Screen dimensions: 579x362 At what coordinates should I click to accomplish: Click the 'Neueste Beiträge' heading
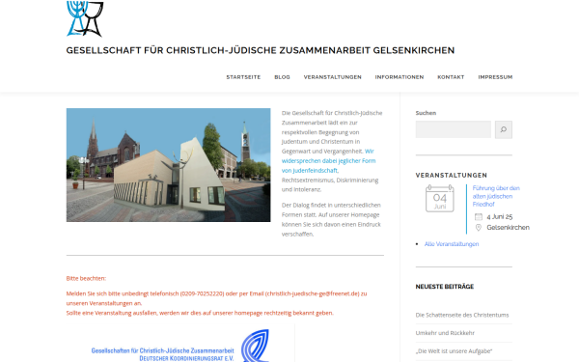pyautogui.click(x=445, y=287)
